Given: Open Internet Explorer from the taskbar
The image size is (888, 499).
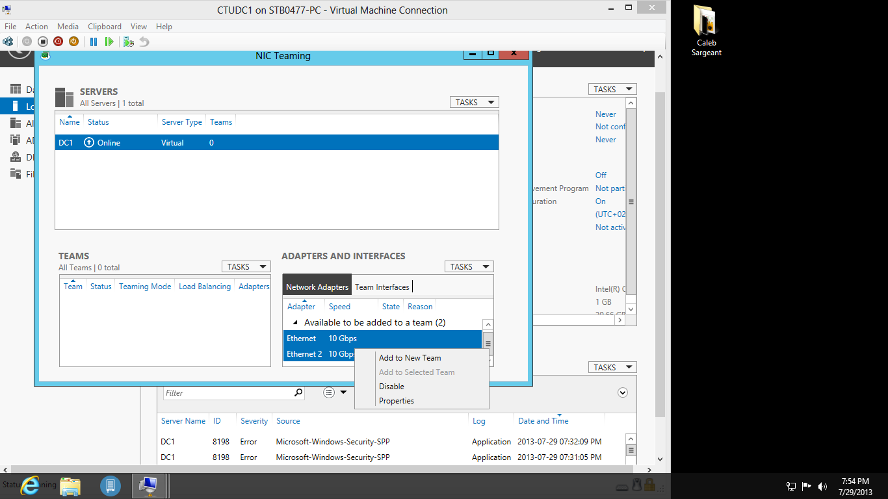Looking at the screenshot, I should click(x=30, y=485).
